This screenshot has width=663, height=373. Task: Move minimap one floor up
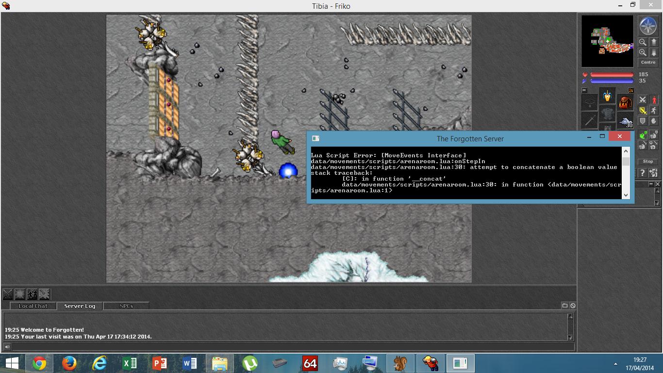[x=654, y=42]
